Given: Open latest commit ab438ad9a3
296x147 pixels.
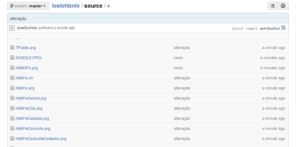Looking at the screenshot, I should click(269, 28).
